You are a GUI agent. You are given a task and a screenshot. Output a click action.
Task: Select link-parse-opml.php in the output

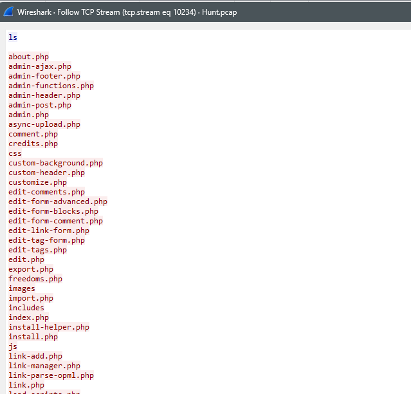coord(51,375)
